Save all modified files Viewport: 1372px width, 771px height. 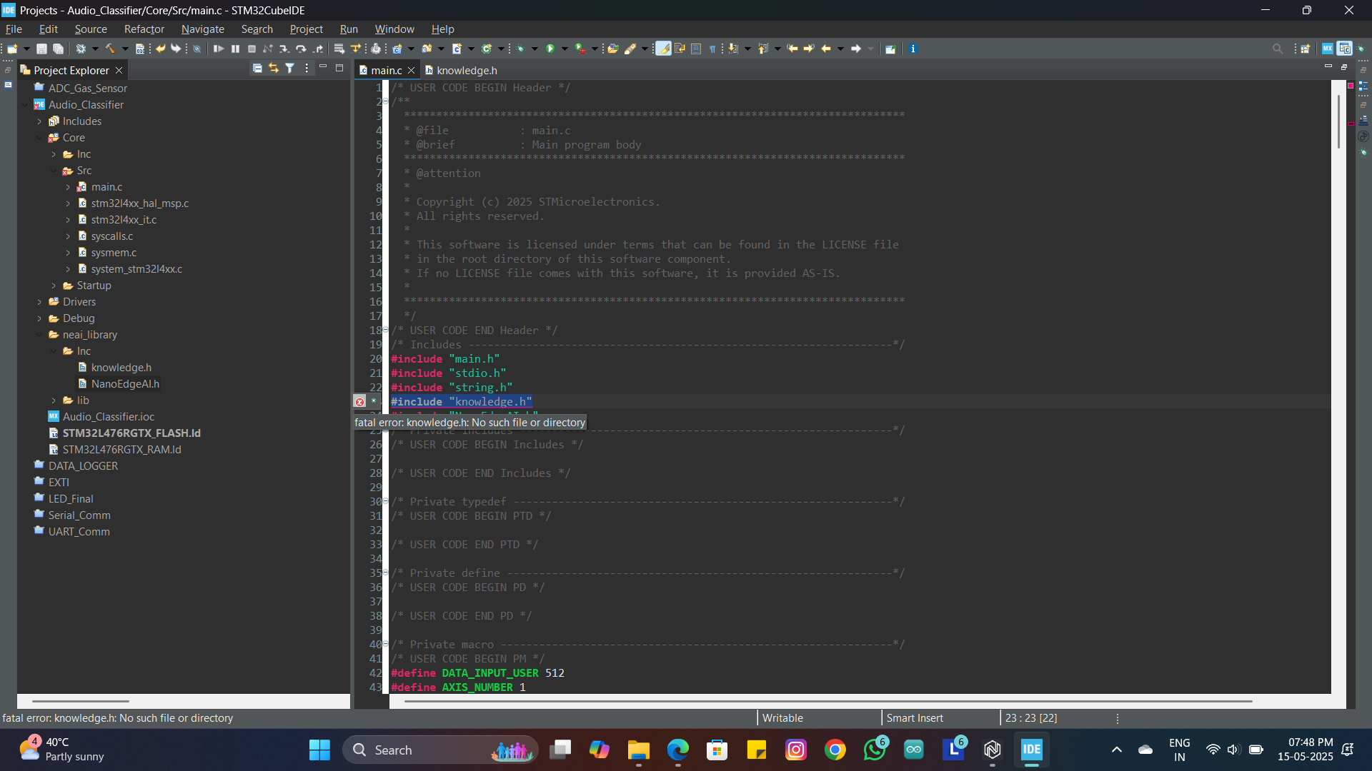(58, 49)
